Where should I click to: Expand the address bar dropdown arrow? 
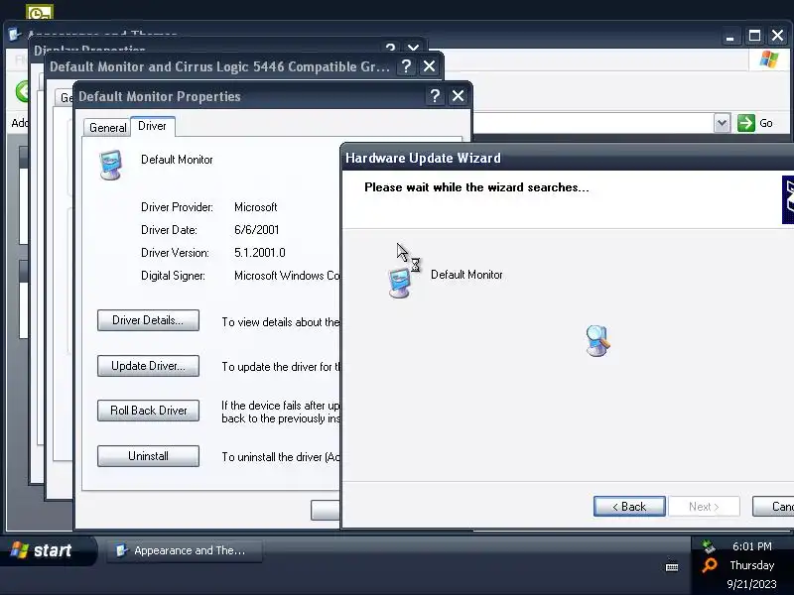[x=723, y=123]
